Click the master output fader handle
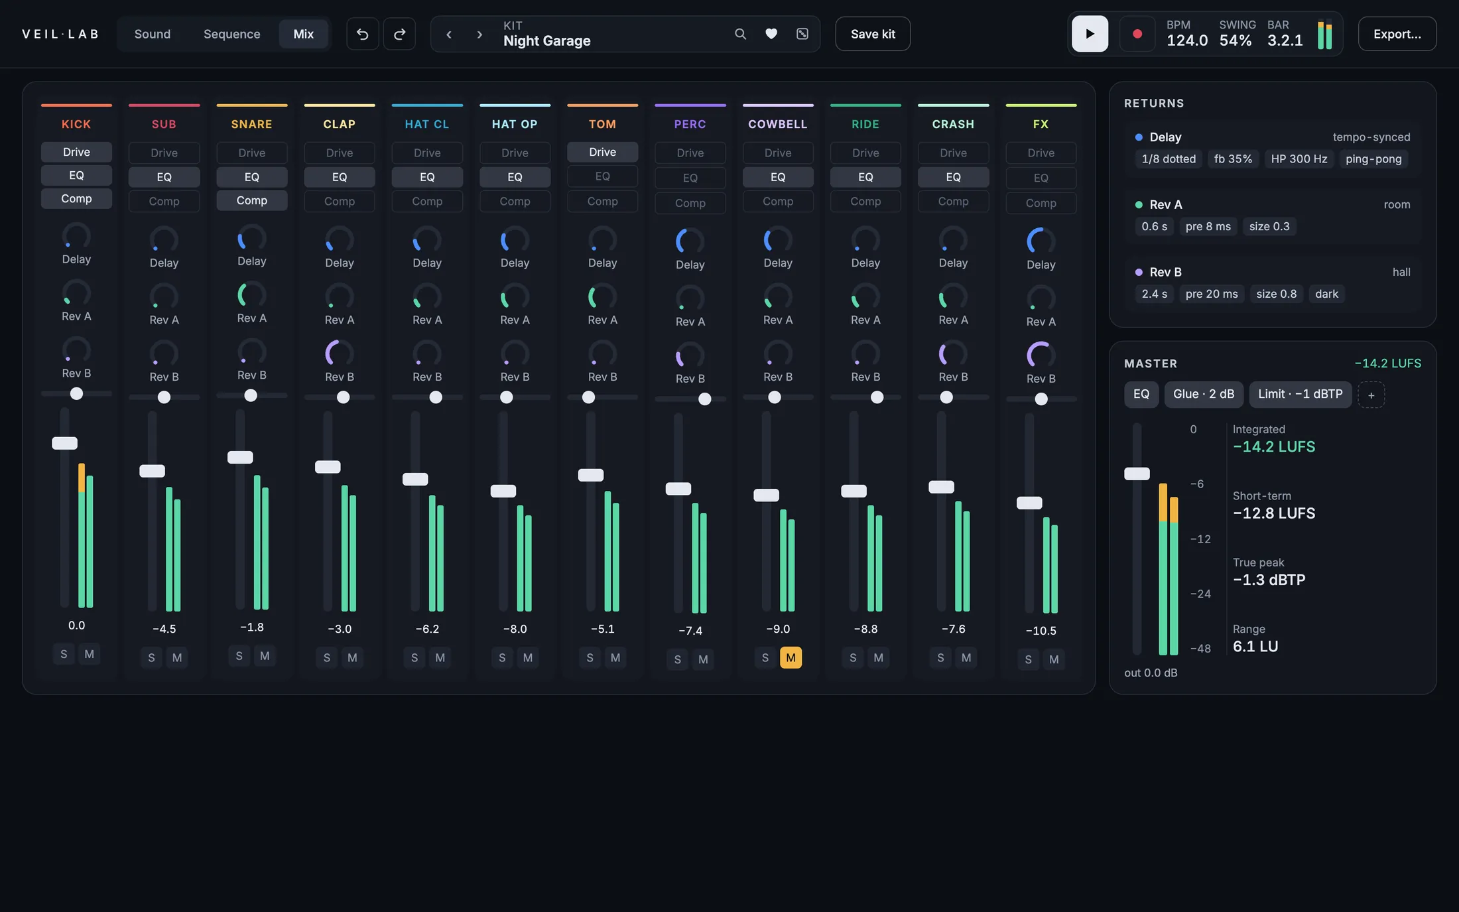 [1137, 474]
